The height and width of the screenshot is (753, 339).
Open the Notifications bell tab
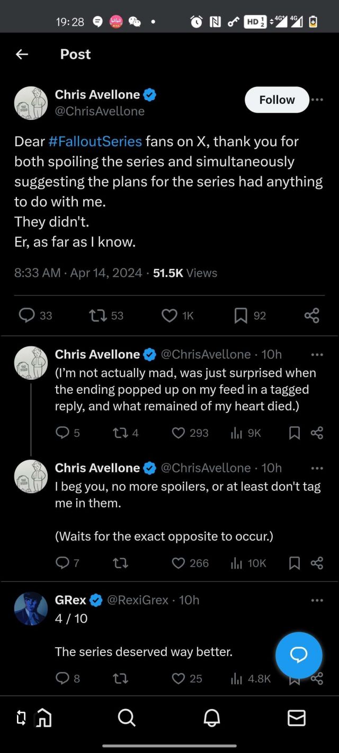212,718
